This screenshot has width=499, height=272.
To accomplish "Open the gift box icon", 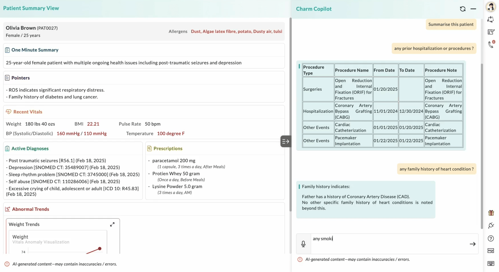I will [491, 213].
